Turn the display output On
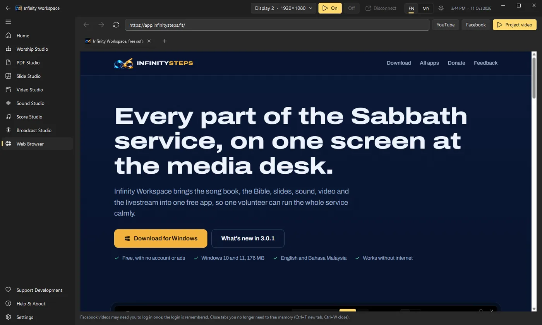 click(330, 8)
